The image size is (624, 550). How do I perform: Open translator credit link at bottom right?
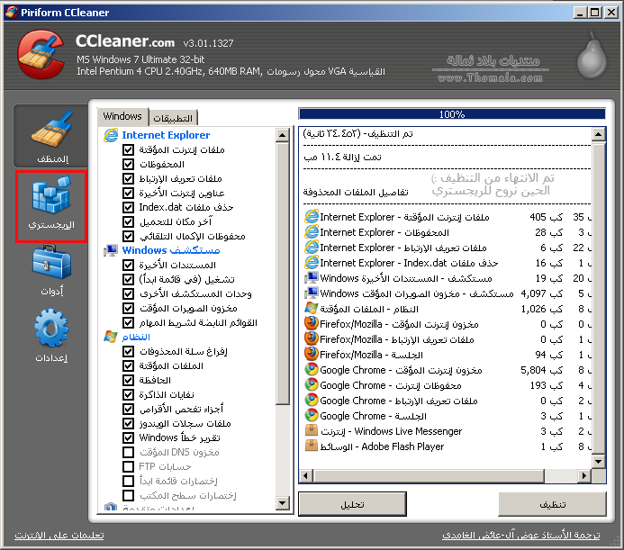click(x=521, y=536)
